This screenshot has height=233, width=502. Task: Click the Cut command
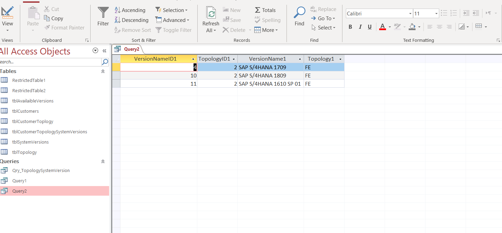click(51, 9)
